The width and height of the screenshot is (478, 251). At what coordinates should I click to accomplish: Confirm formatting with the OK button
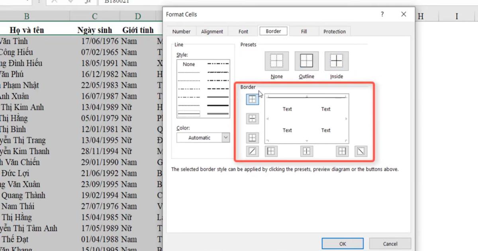[x=342, y=243]
